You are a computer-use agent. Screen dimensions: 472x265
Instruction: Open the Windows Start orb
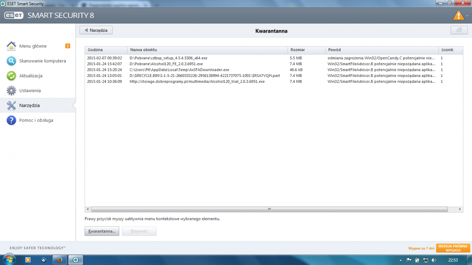(9, 260)
